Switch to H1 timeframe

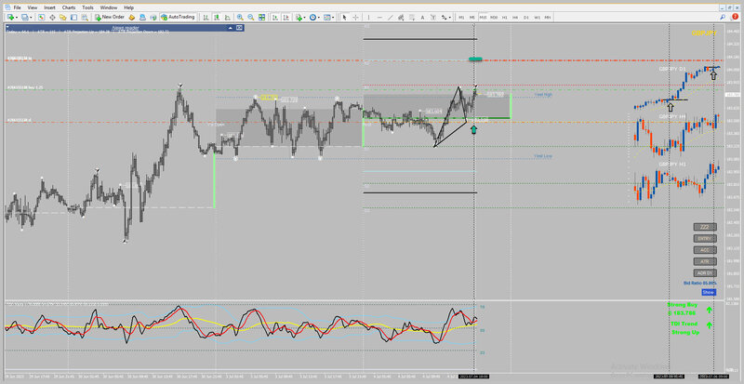pos(504,17)
